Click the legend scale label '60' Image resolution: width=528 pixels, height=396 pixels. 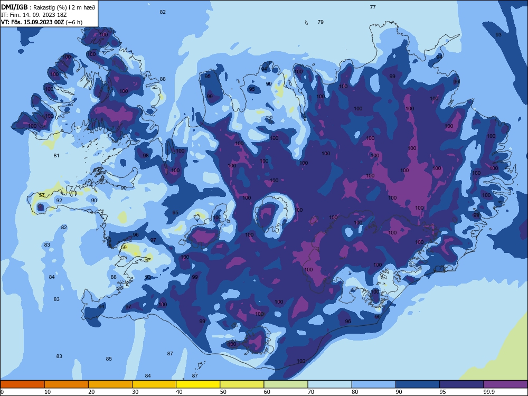point(267,392)
